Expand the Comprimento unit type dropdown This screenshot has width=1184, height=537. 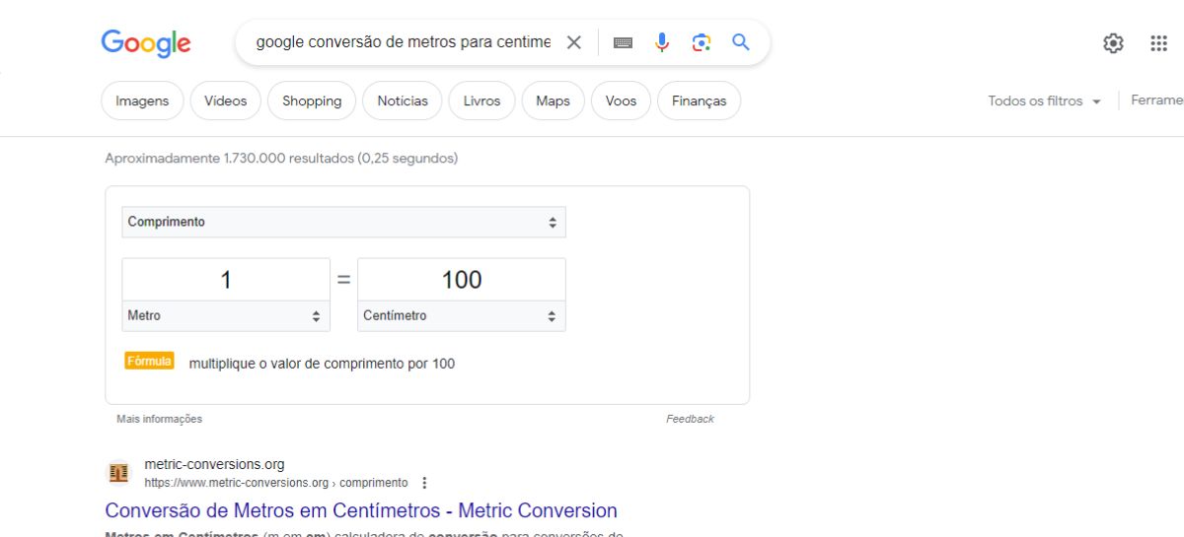click(343, 223)
